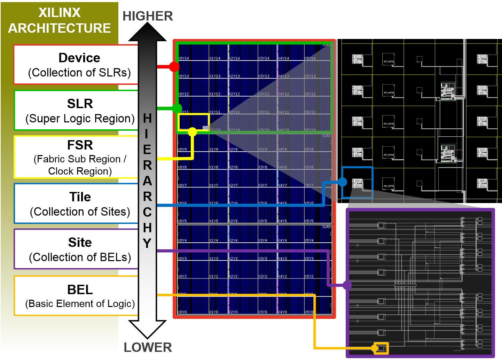502x363 pixels.
Task: Collapse the SLR0 region label
Action: click(x=326, y=226)
